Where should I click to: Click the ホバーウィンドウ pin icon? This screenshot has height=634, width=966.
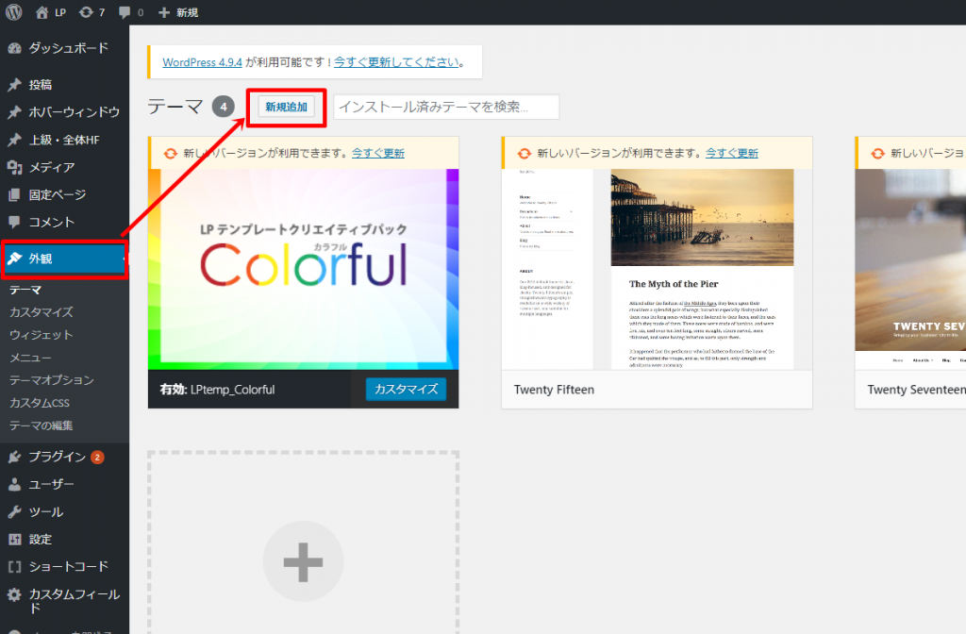click(x=15, y=112)
